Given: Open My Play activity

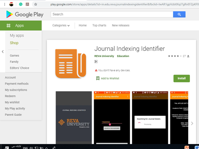Looking at the screenshot, I should tap(15, 108).
